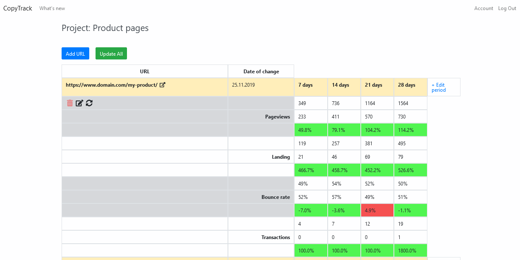Click the green 49.8% cell
520x260 pixels.
pyautogui.click(x=310, y=130)
